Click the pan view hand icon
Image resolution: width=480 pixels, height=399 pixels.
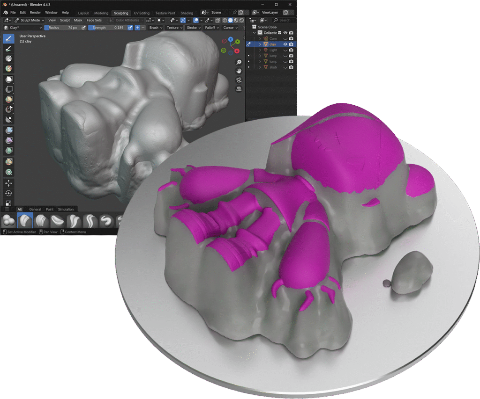(239, 71)
